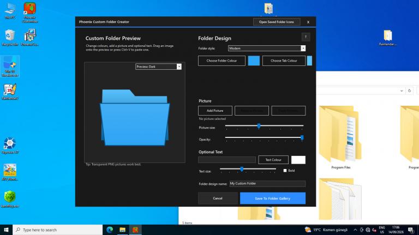Image resolution: width=419 pixels, height=235 pixels.
Task: Close the Phoenix Custom Folder Creator dialog
Action: pos(308,22)
